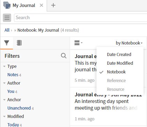Open the by Notebook sort dropdown

point(129,43)
